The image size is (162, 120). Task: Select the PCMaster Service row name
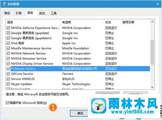coord(23,69)
